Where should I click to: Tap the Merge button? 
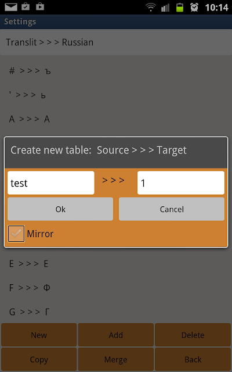pos(116,359)
